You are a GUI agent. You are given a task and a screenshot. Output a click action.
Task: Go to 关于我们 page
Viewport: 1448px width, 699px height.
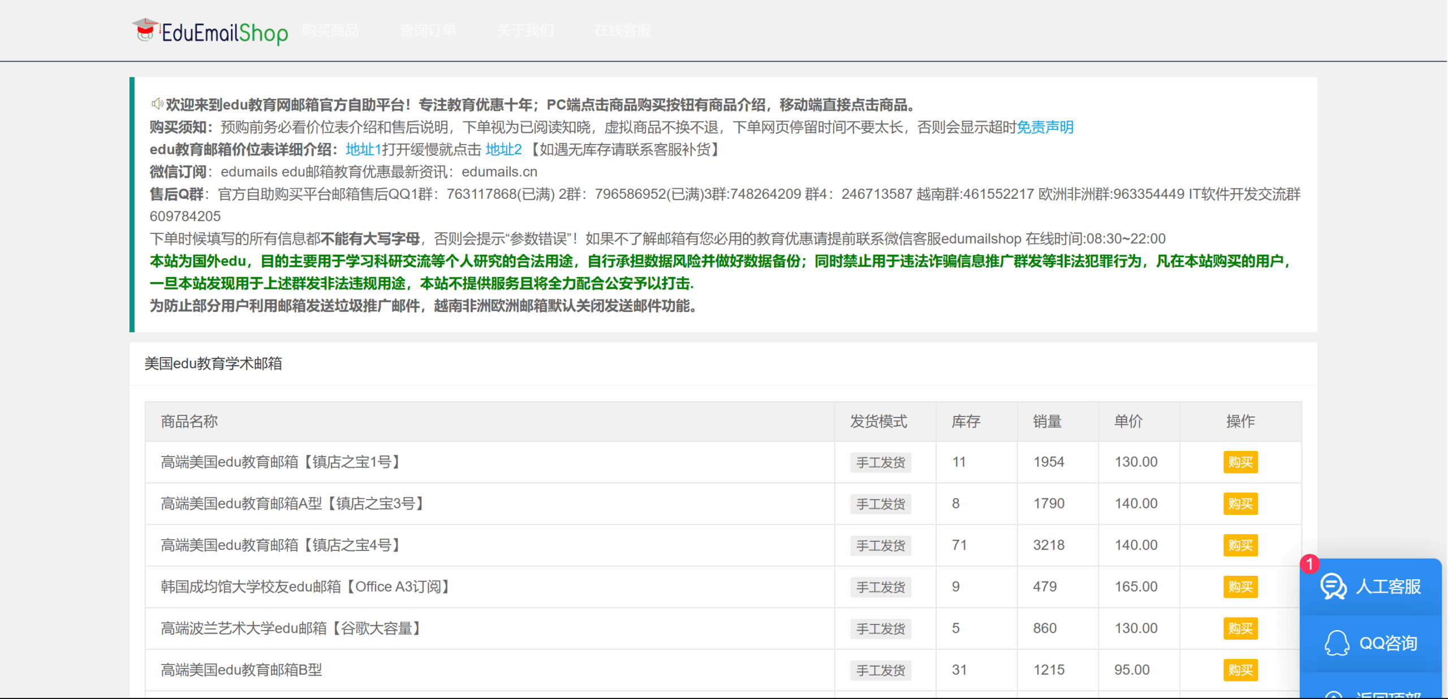[525, 31]
